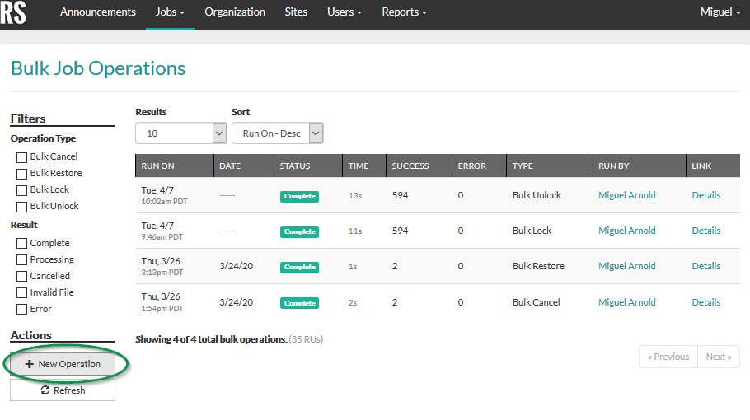Check the Bulk Cancel filter
Screen dimensions: 750x420
21,157
